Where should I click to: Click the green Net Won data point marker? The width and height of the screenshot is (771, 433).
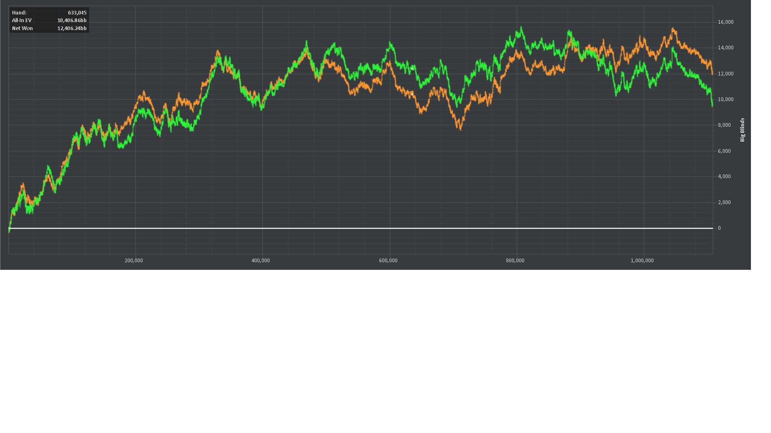(x=412, y=69)
